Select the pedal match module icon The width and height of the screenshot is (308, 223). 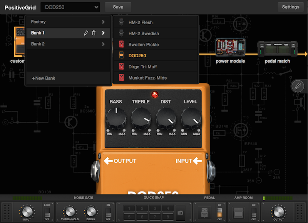tap(277, 49)
